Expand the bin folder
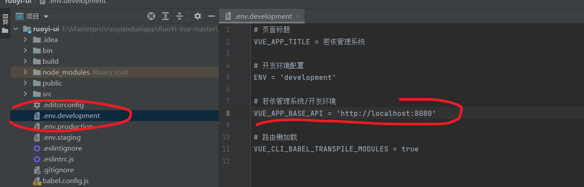 25,51
